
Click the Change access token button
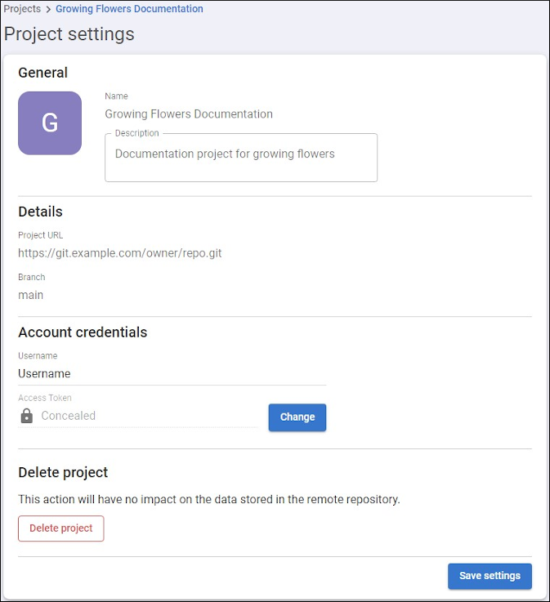(x=297, y=417)
